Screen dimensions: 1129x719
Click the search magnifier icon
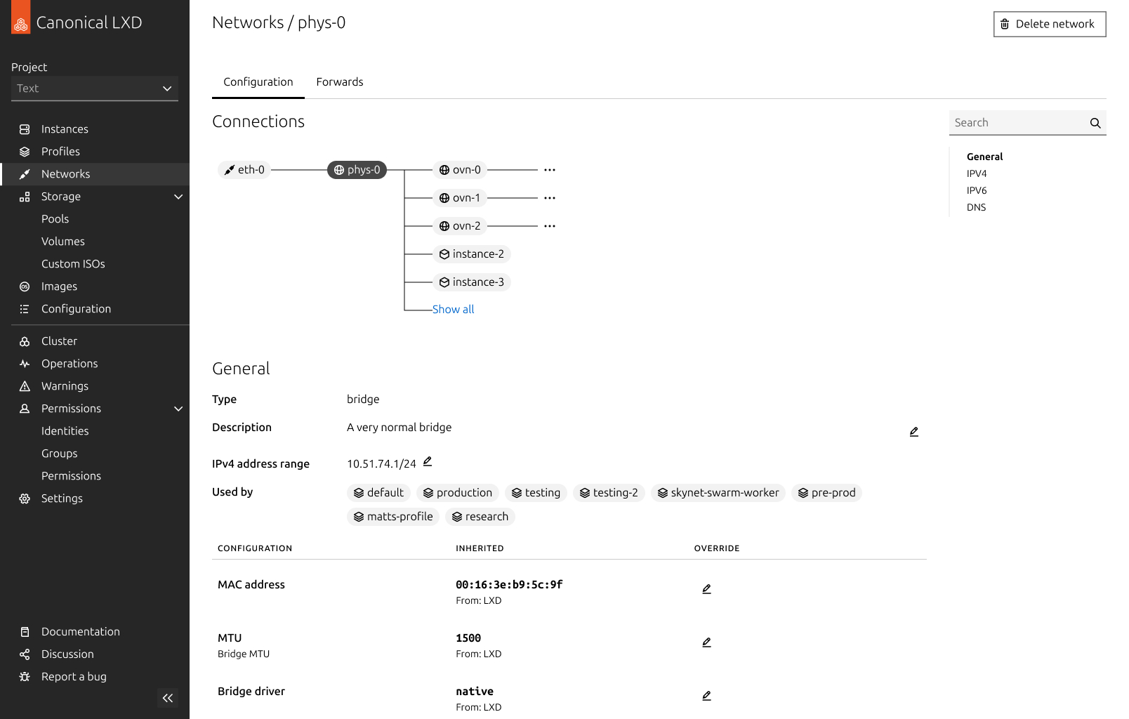coord(1095,123)
